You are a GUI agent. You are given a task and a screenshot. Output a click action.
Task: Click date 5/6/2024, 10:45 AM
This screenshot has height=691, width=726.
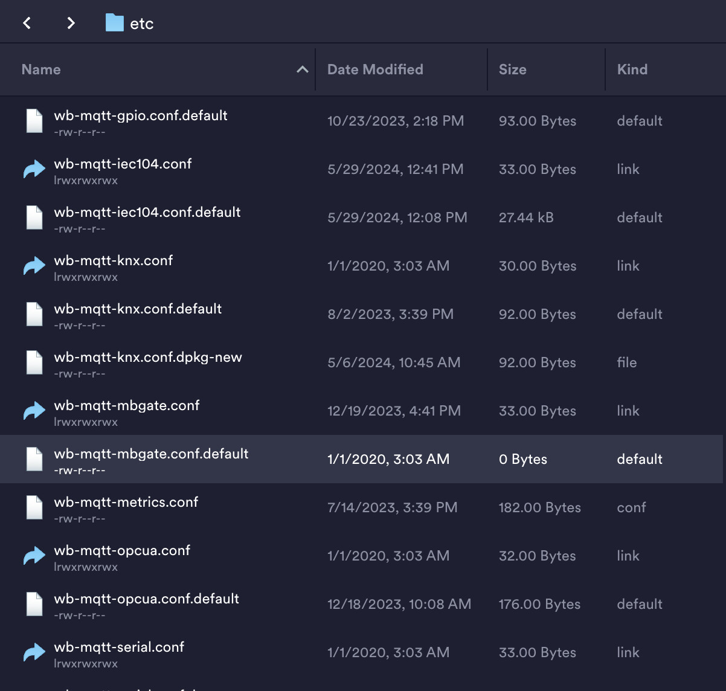click(x=394, y=362)
